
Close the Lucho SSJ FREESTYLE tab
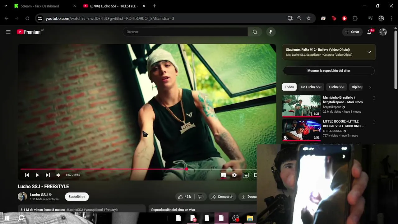tap(144, 6)
